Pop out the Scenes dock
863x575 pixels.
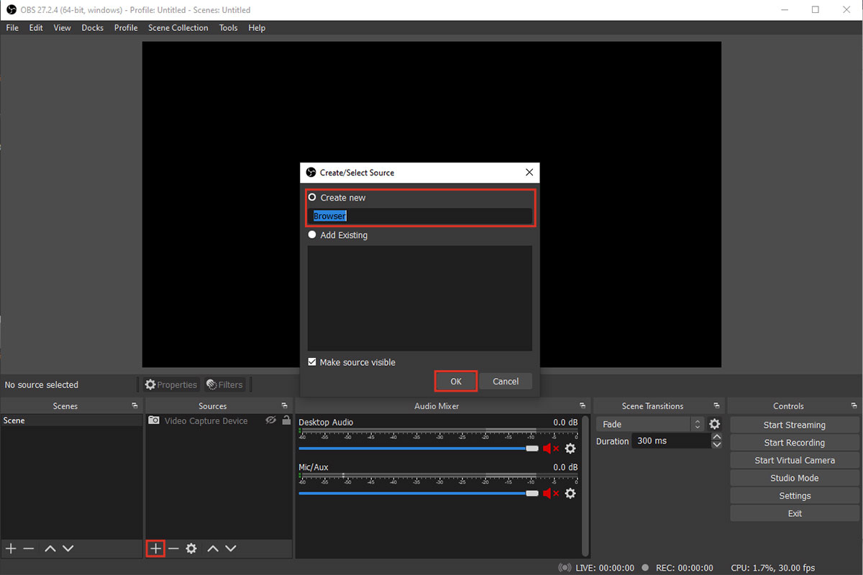point(134,406)
